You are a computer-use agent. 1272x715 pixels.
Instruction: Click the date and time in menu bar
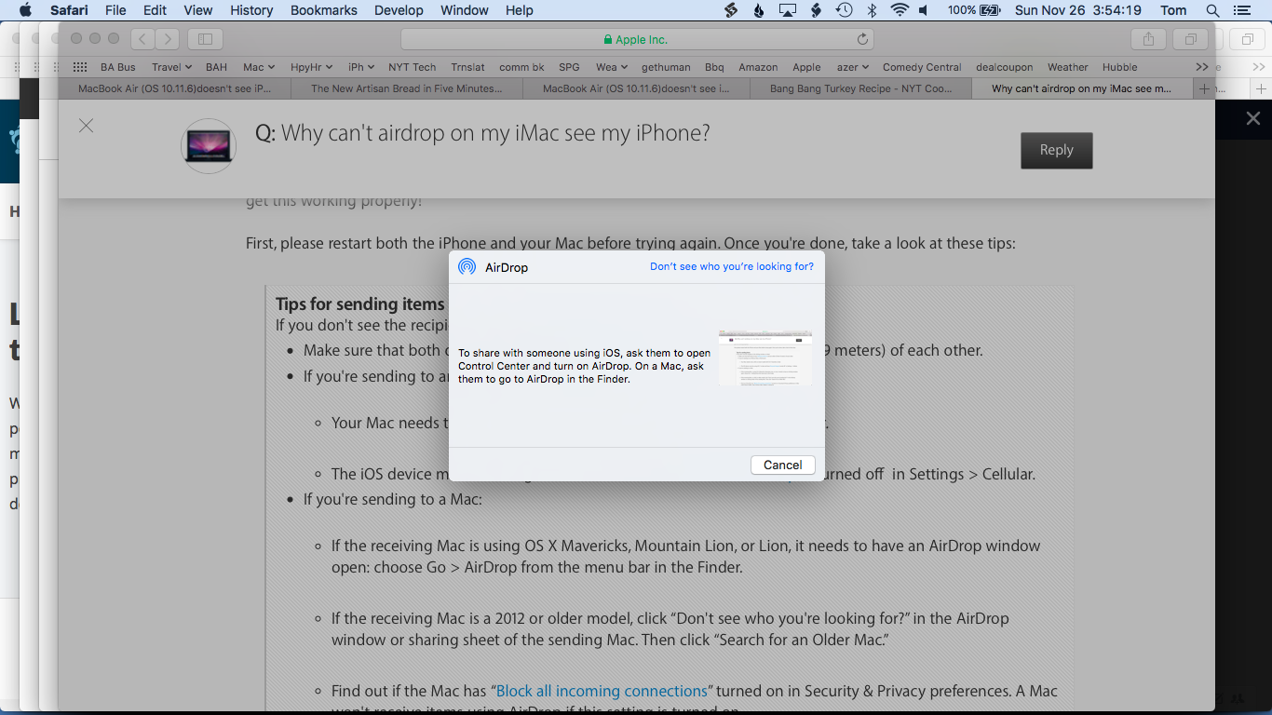(1078, 10)
